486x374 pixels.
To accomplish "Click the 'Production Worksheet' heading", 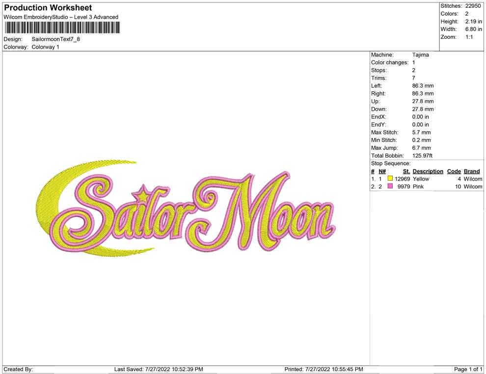I will (48, 8).
